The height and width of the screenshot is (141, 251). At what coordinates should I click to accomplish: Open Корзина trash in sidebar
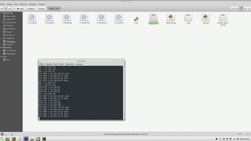9,44
